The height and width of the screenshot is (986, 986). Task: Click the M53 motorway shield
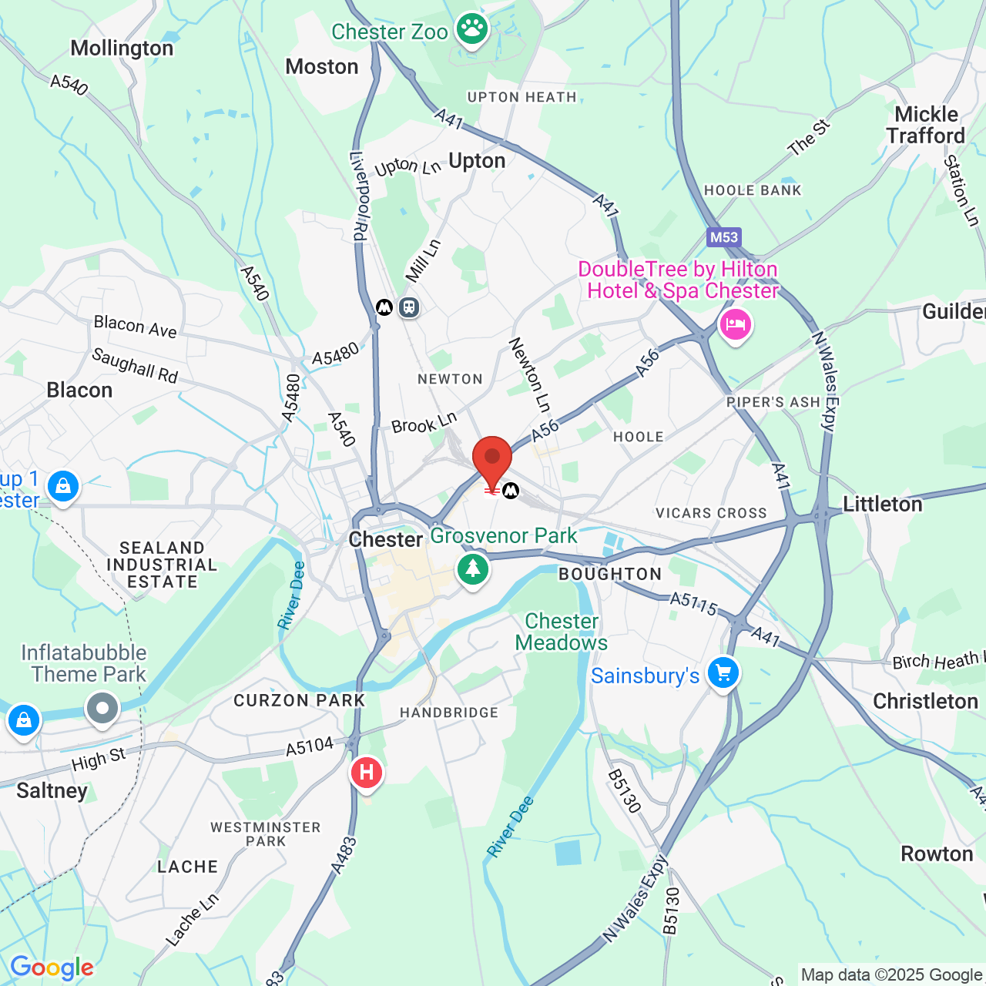724,237
